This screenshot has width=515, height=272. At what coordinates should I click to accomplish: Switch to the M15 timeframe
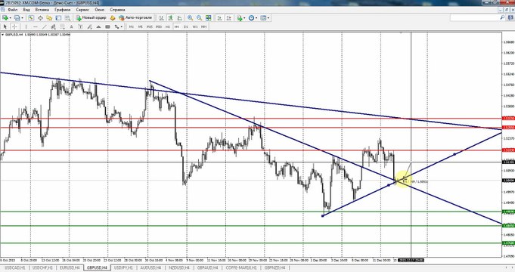tap(150, 26)
